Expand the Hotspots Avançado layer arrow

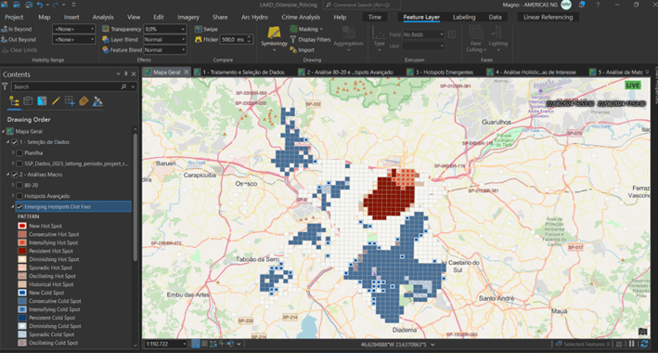pyautogui.click(x=13, y=196)
